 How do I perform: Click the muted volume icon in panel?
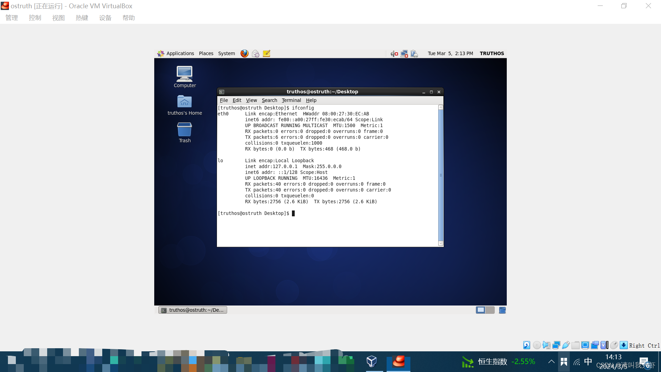pos(394,54)
